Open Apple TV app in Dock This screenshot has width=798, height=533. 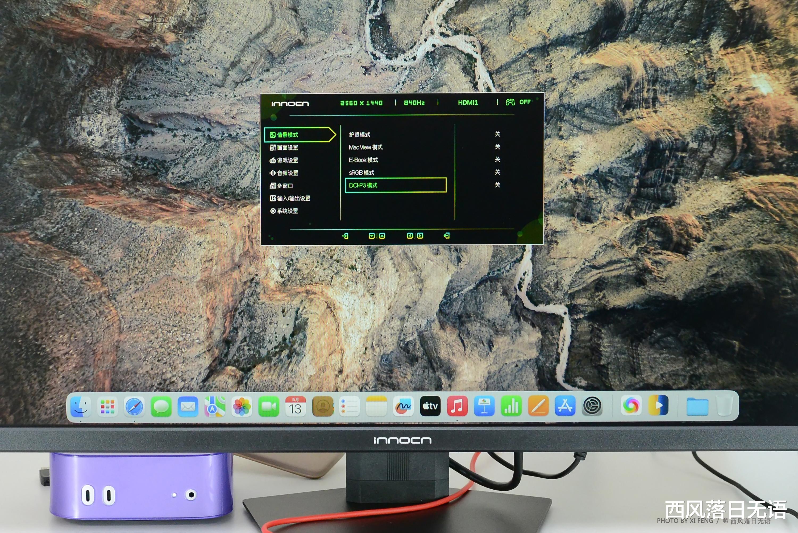click(x=430, y=406)
